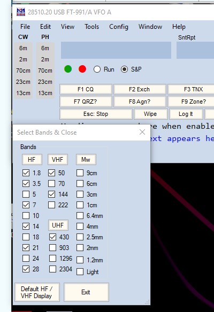Click the Wipe button
Image resolution: width=214 pixels, height=312 pixels.
(x=150, y=114)
